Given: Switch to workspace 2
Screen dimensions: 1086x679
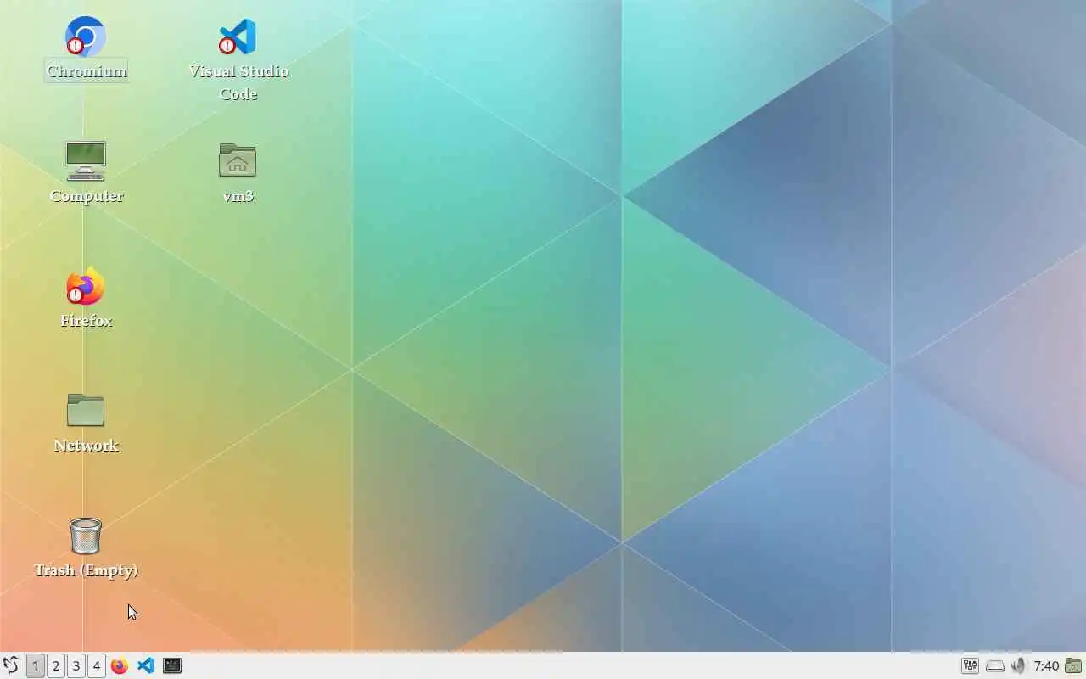Looking at the screenshot, I should pos(56,665).
